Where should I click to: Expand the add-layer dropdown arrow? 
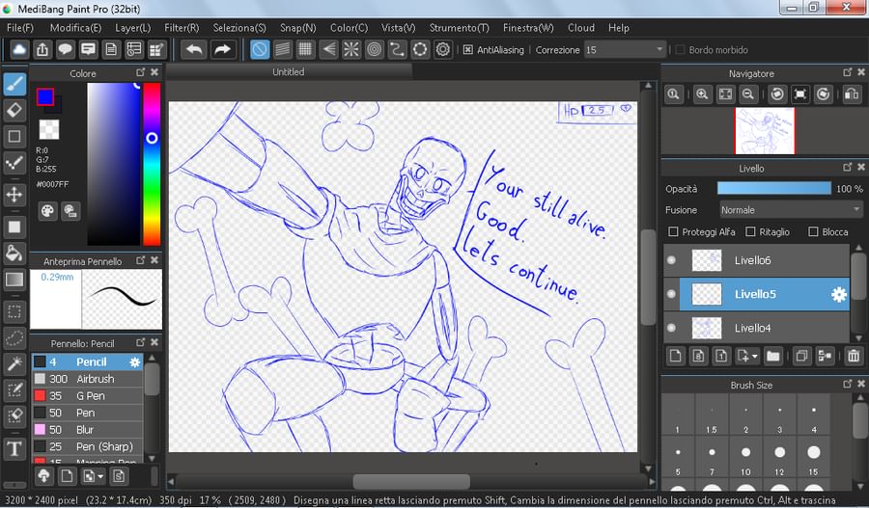tap(755, 357)
